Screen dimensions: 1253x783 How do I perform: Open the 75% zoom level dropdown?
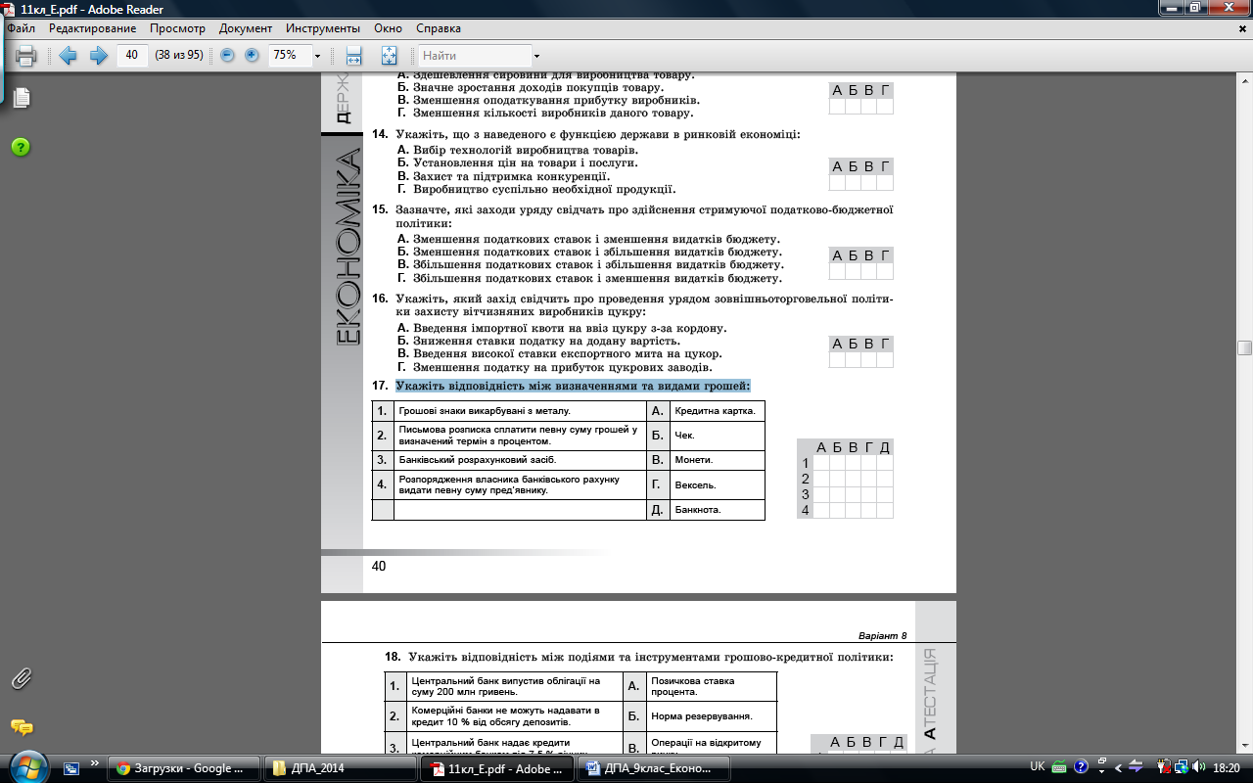tap(317, 56)
